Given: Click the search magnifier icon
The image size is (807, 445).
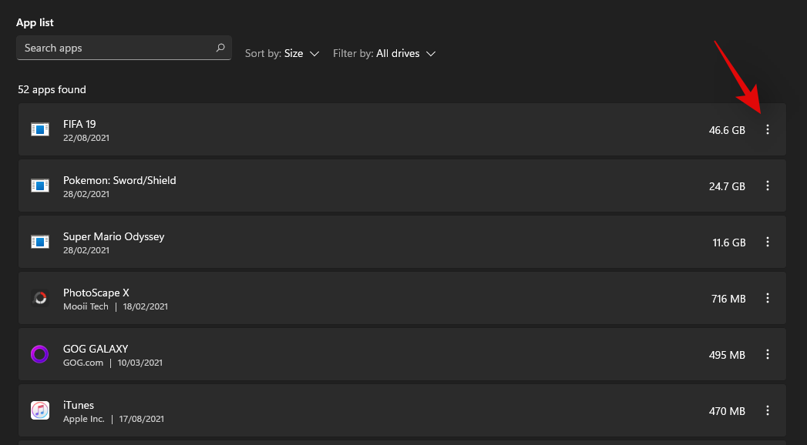Looking at the screenshot, I should [x=220, y=48].
